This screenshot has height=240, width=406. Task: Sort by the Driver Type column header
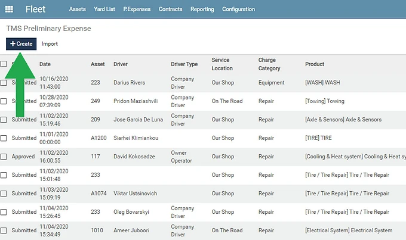click(184, 64)
